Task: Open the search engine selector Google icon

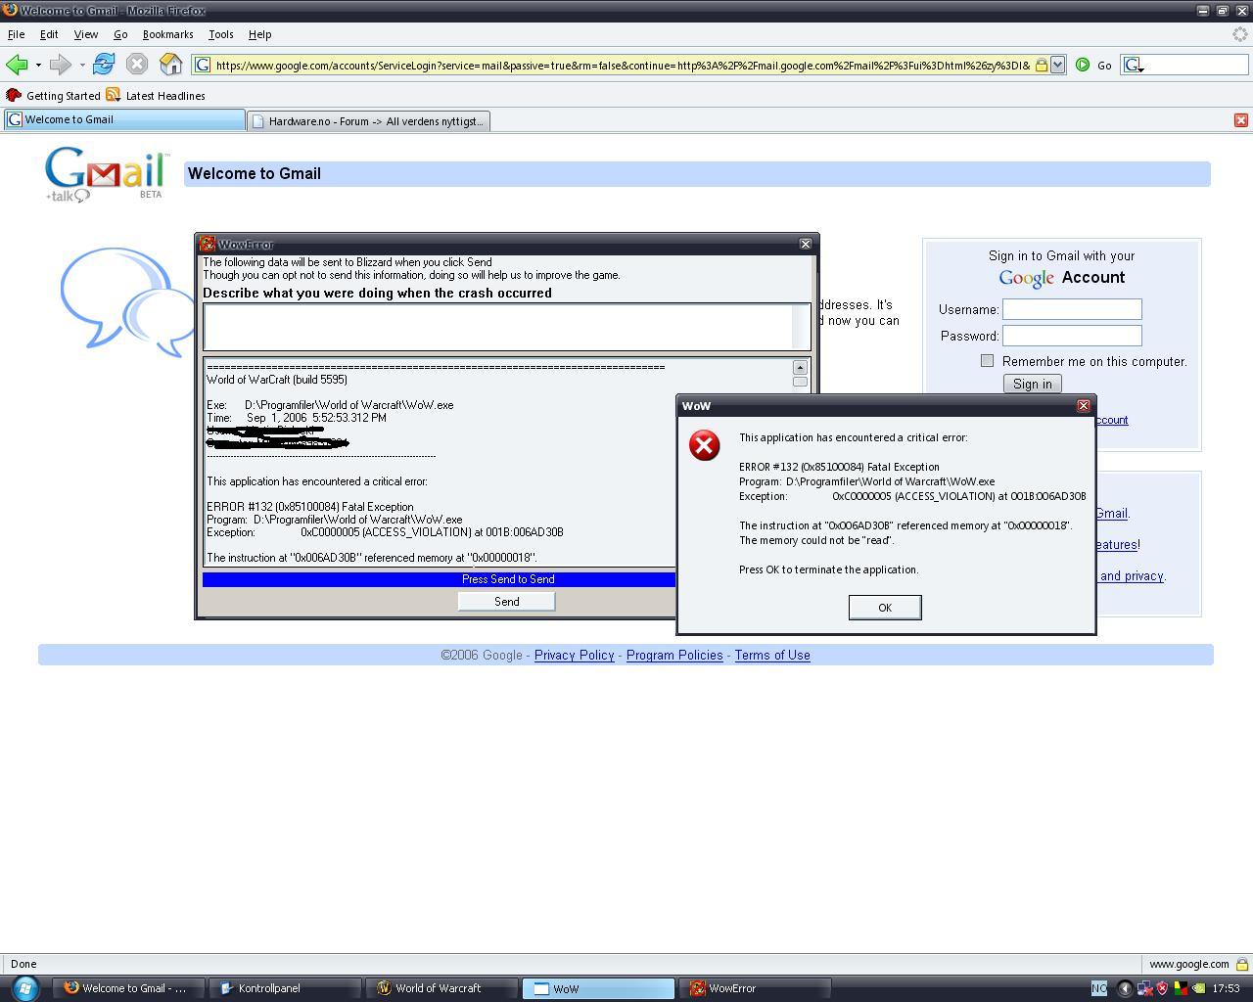Action: 1134,65
